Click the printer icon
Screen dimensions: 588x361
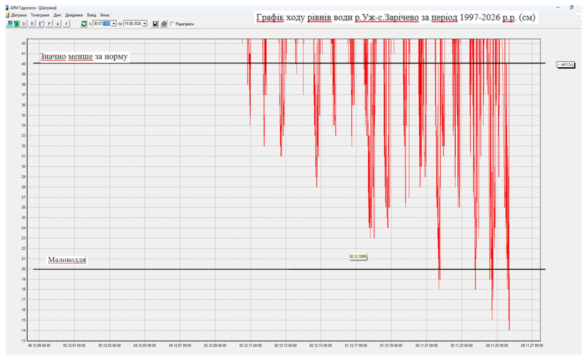coord(164,24)
